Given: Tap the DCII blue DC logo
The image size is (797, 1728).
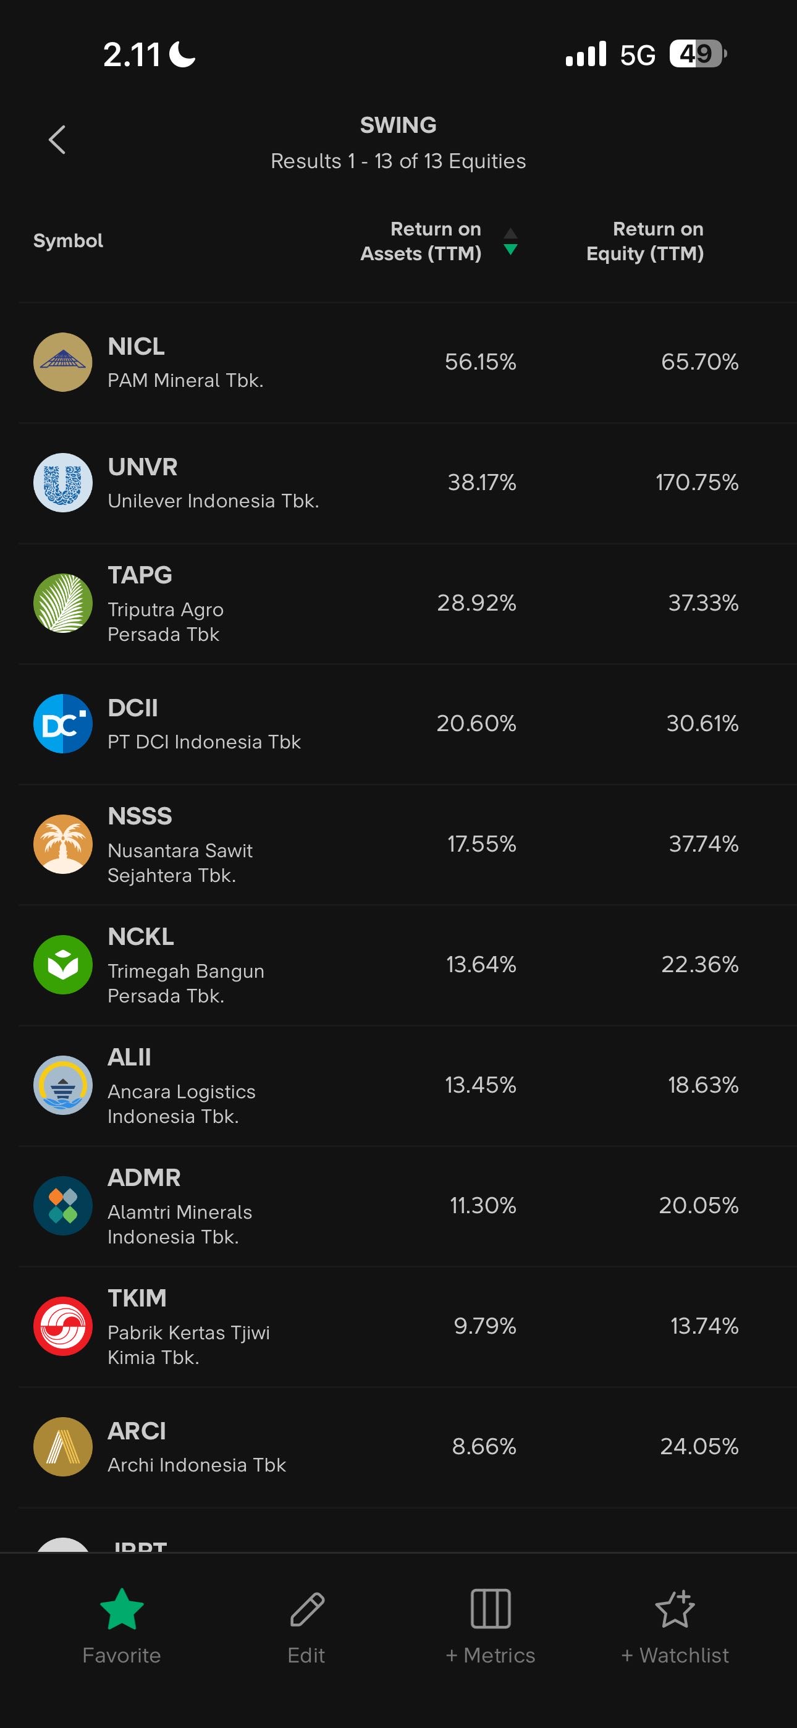Looking at the screenshot, I should click(x=63, y=724).
